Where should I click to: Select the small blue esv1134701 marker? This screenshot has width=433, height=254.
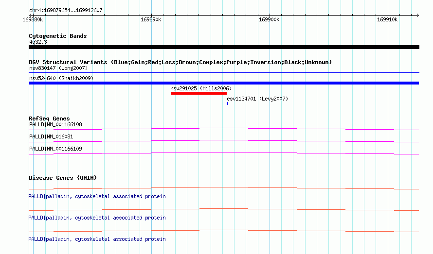[x=228, y=103]
